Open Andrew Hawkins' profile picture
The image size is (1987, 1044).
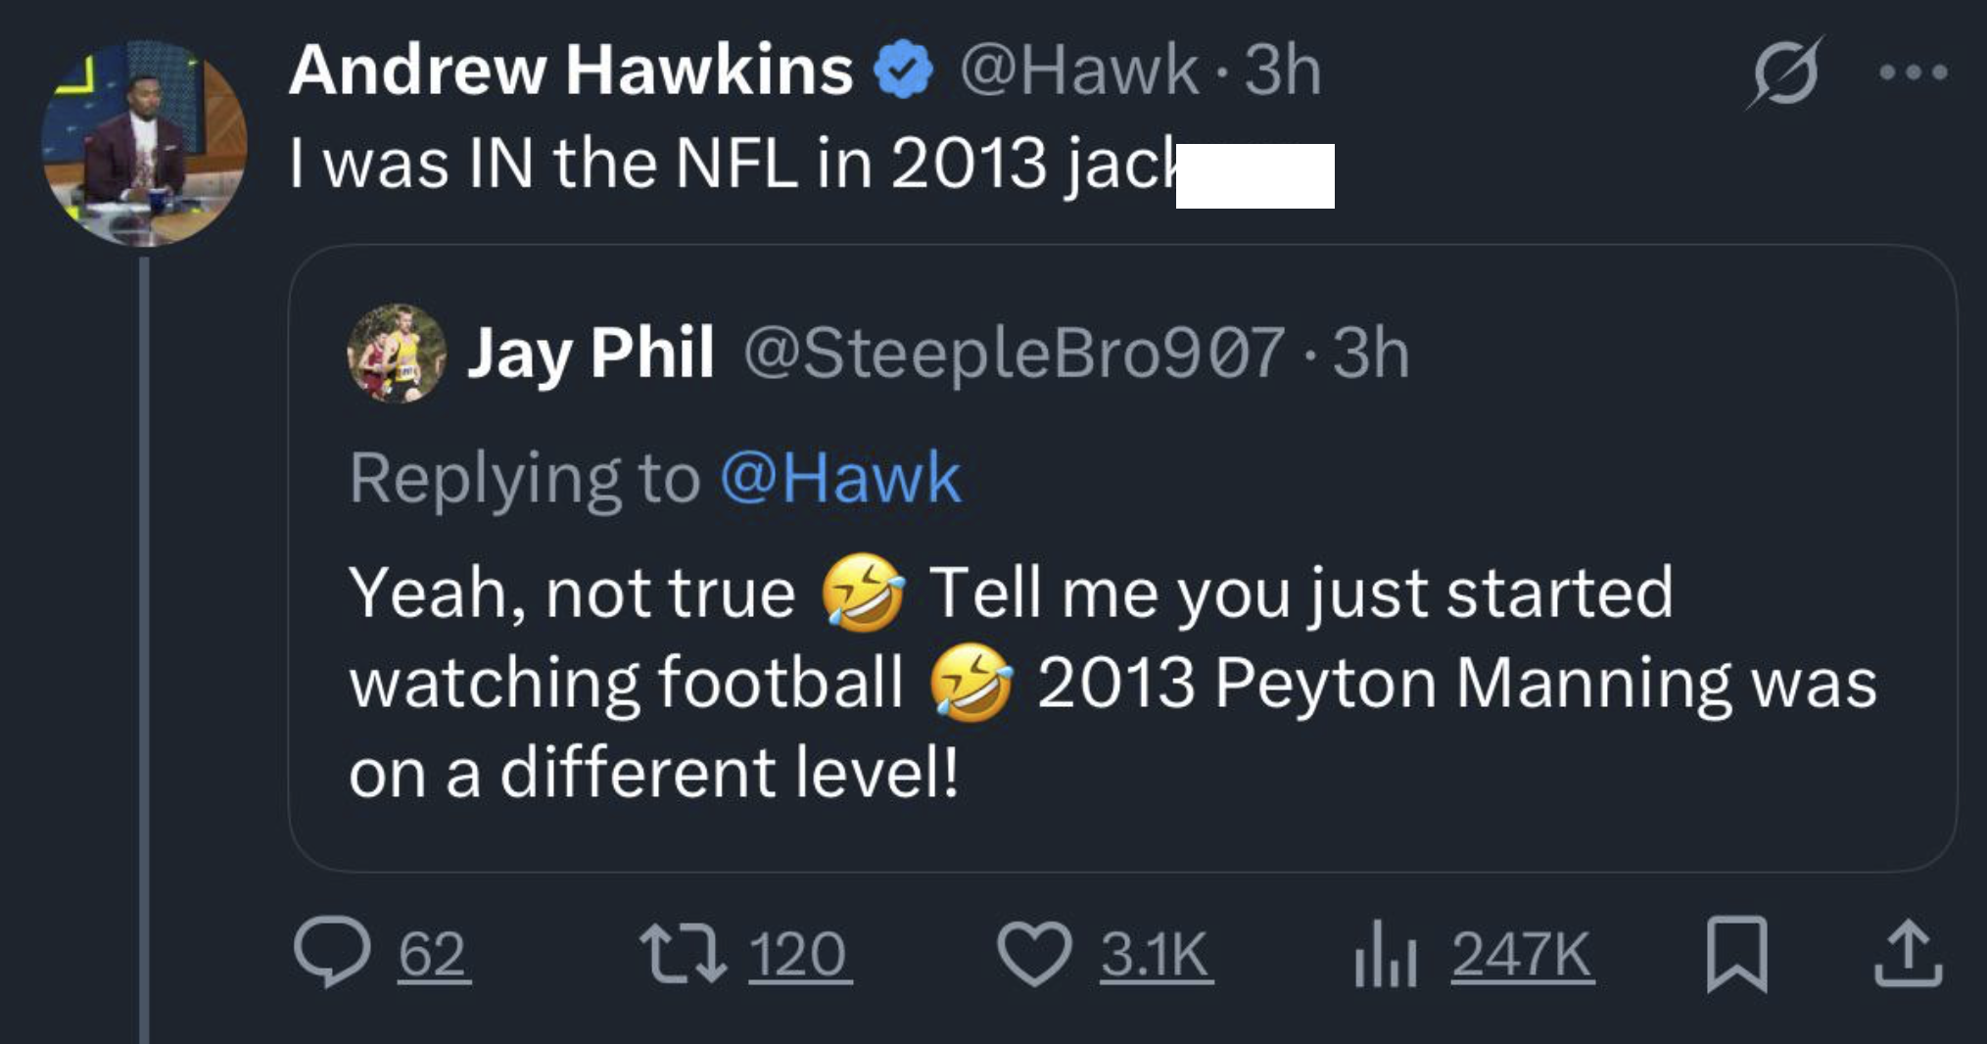click(144, 143)
